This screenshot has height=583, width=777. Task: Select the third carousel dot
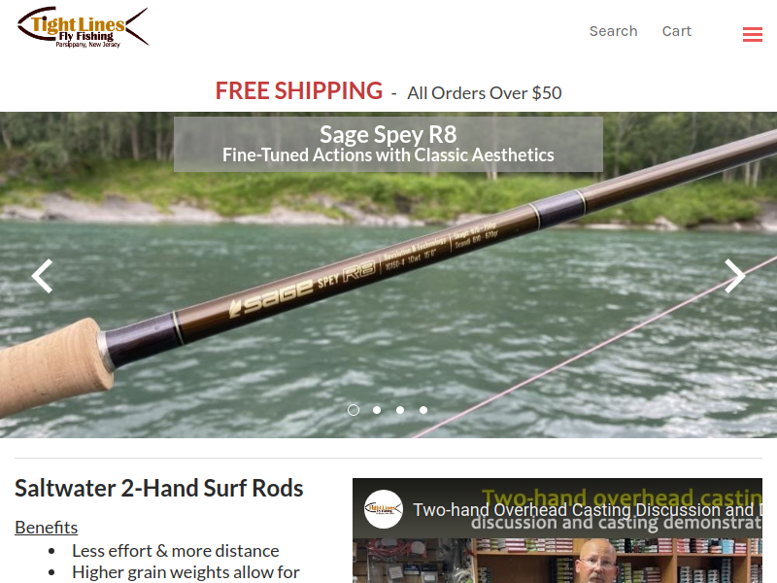tap(400, 410)
